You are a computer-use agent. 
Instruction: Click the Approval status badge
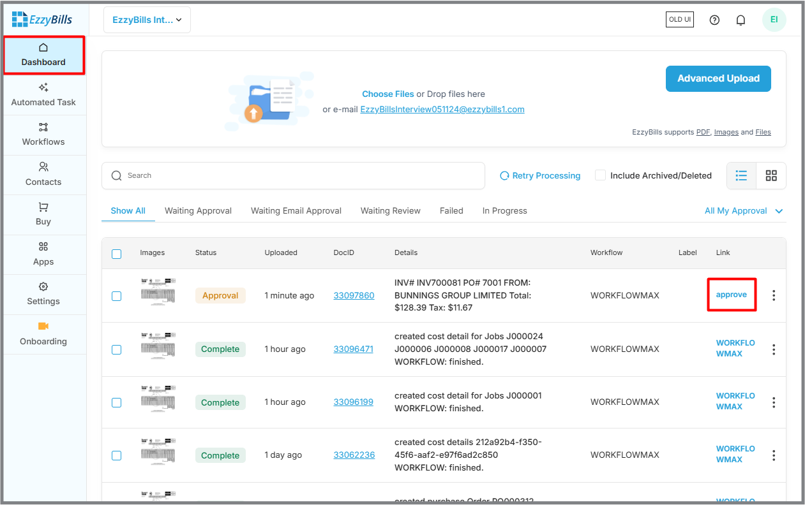pyautogui.click(x=220, y=295)
